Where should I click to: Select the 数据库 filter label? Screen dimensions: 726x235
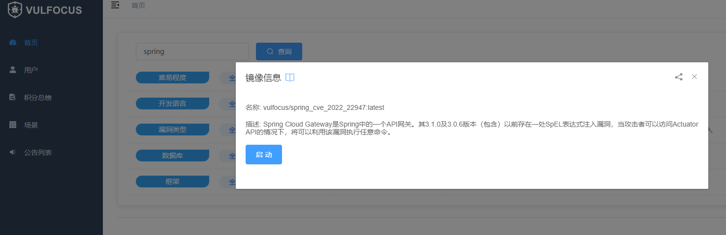tap(172, 156)
